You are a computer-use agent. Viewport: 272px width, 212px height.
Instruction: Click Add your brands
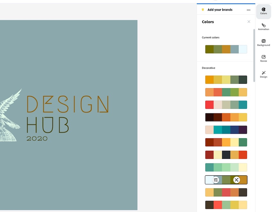220,10
